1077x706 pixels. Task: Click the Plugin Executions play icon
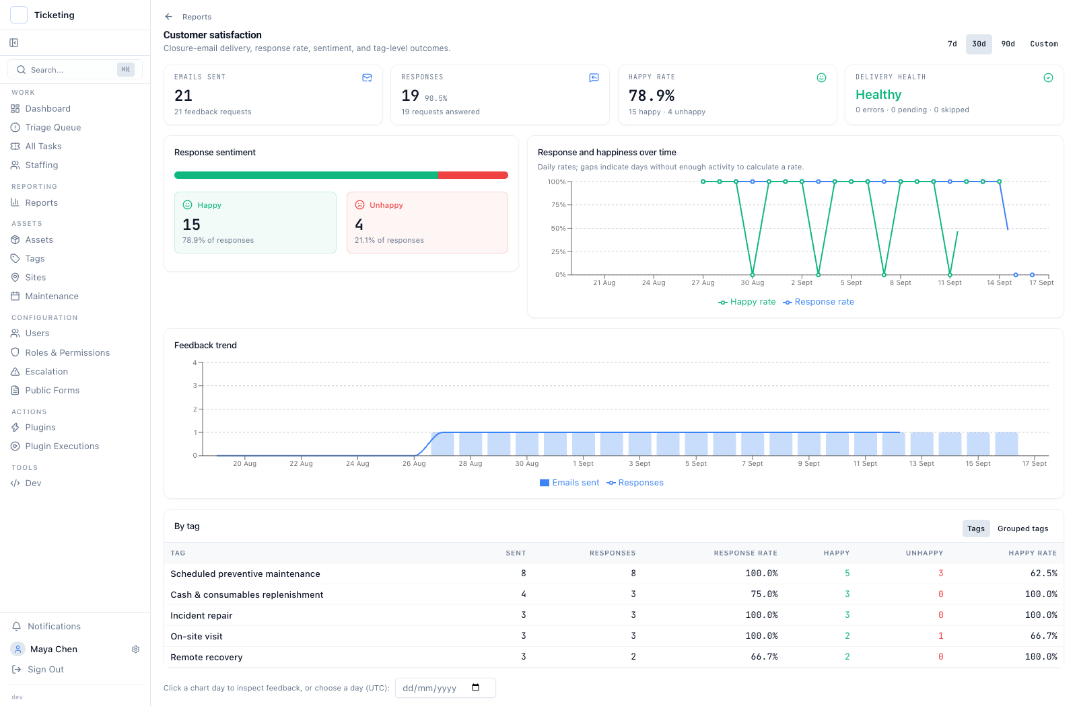[x=15, y=446]
